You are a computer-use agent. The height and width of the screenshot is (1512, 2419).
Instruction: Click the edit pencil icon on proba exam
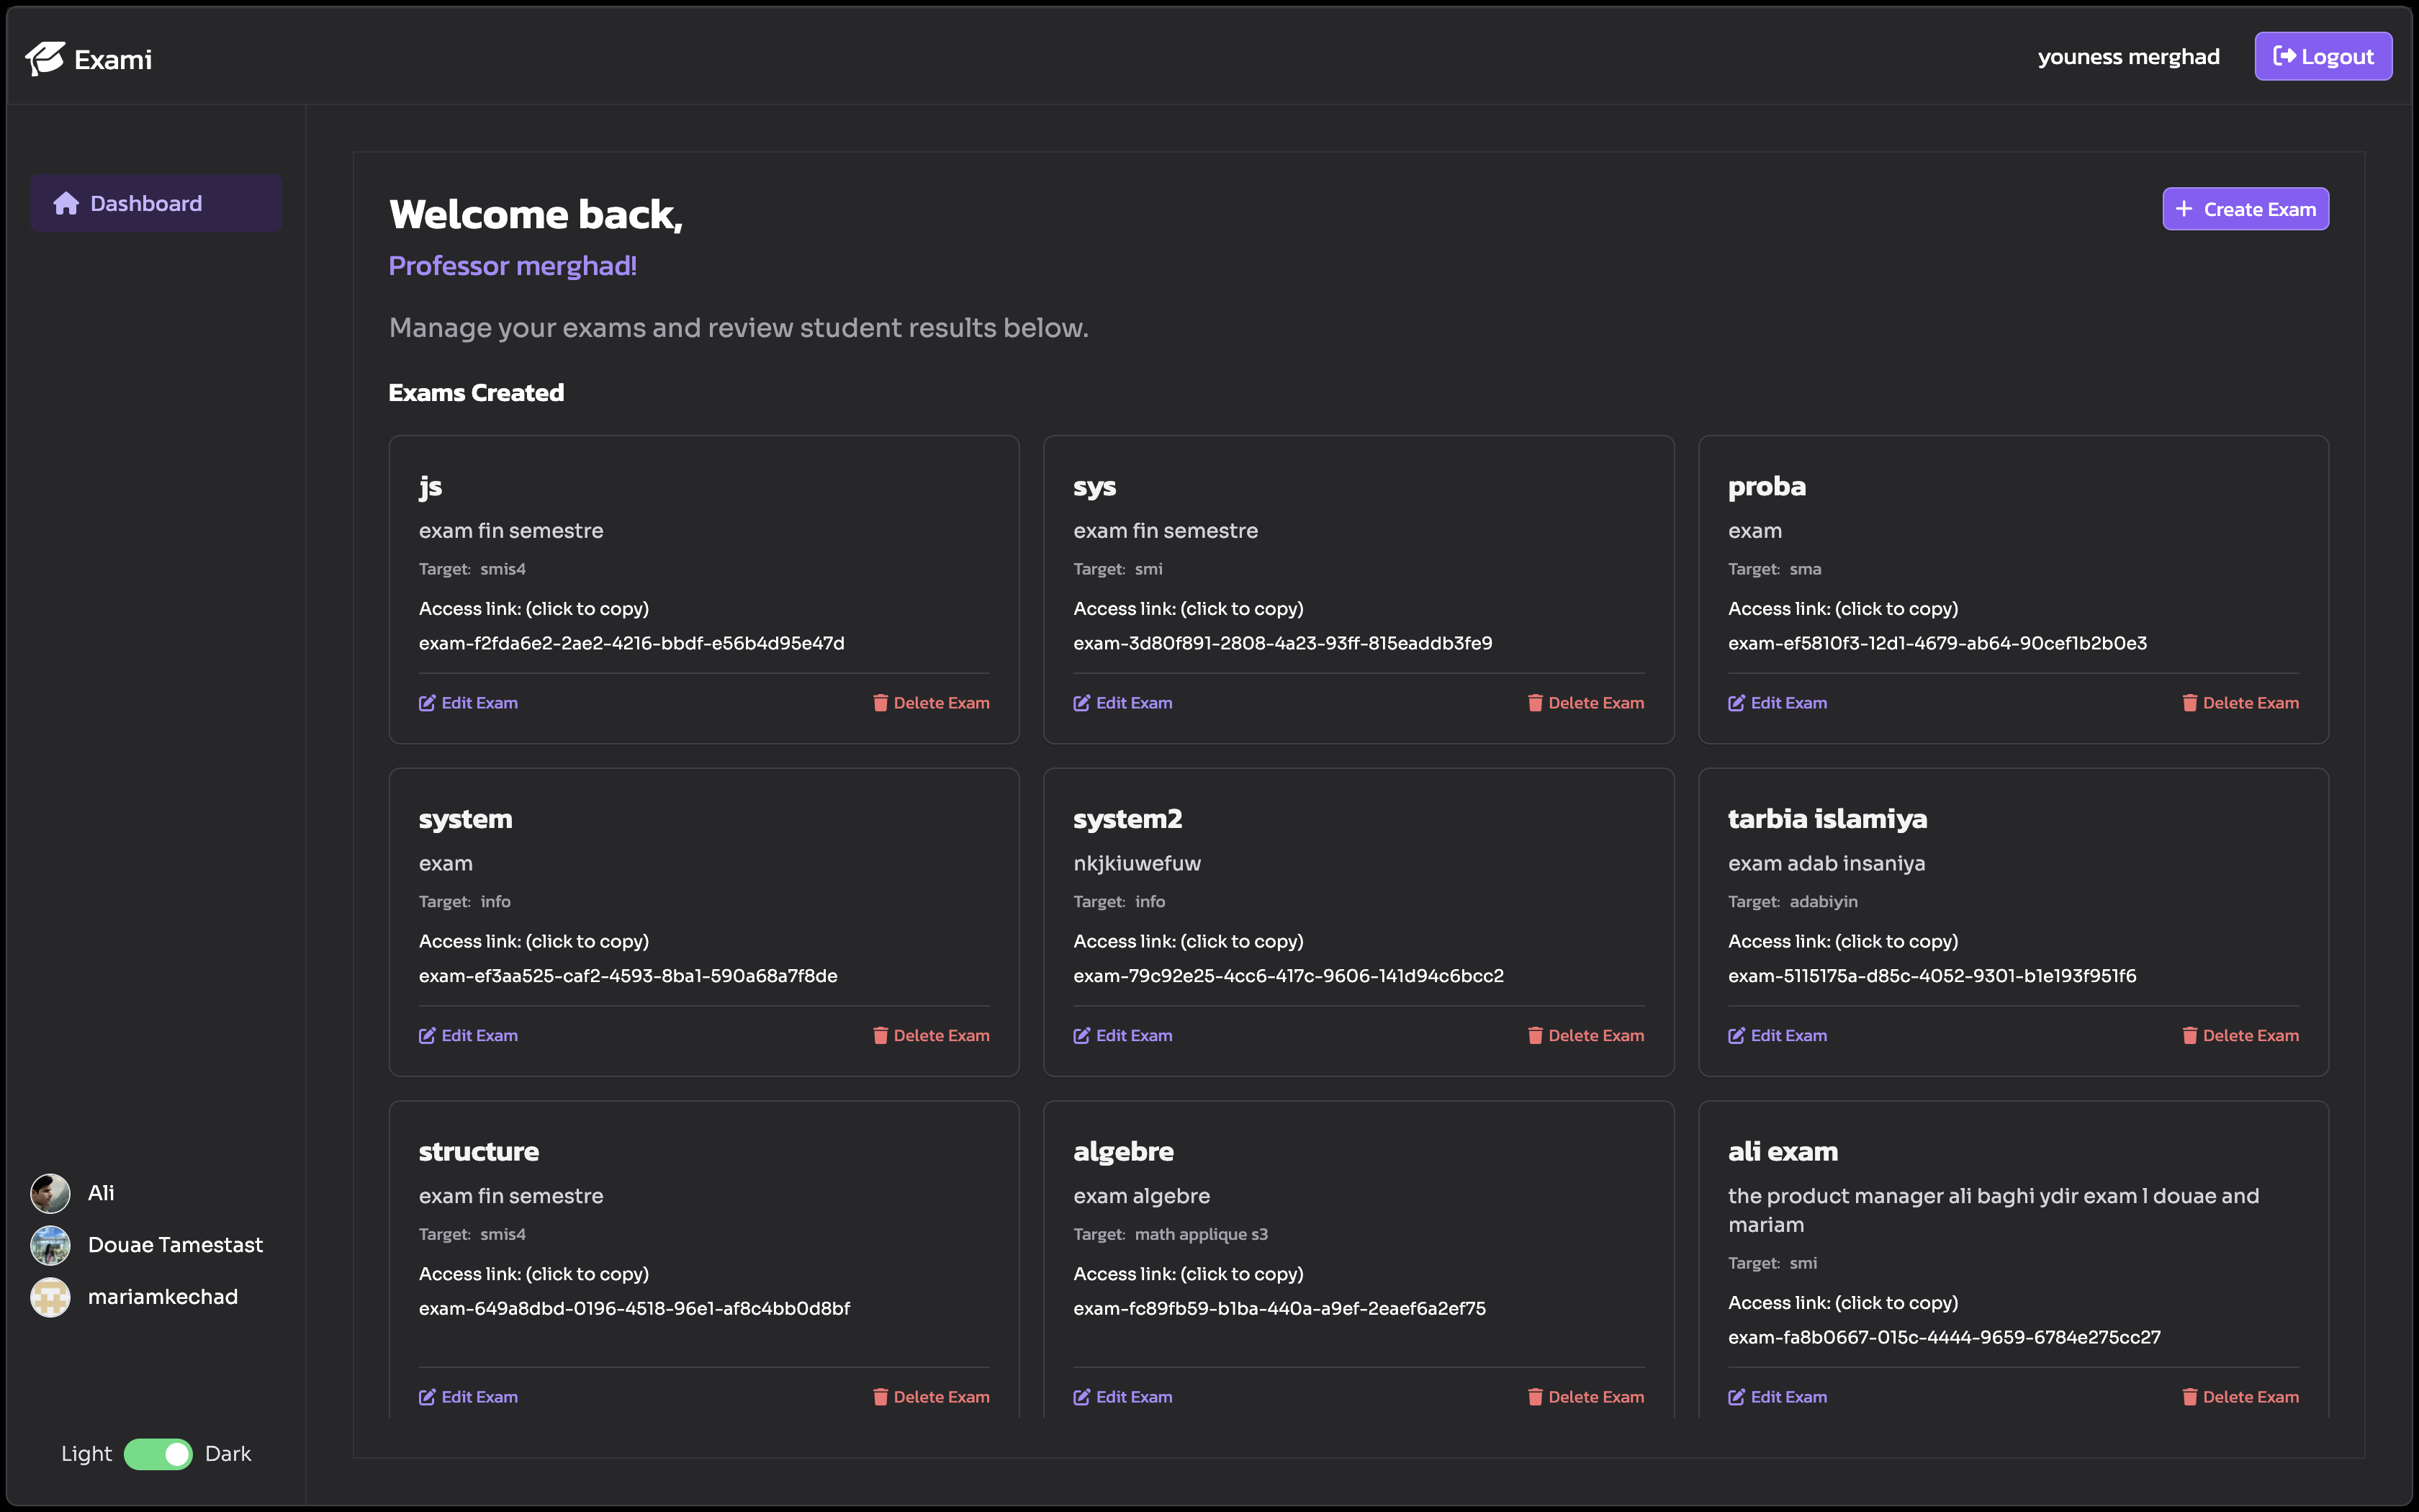[x=1737, y=702]
